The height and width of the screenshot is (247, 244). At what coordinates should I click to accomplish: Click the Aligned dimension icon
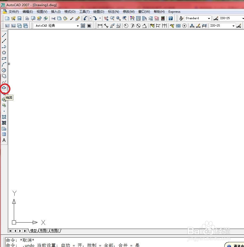tap(106, 26)
